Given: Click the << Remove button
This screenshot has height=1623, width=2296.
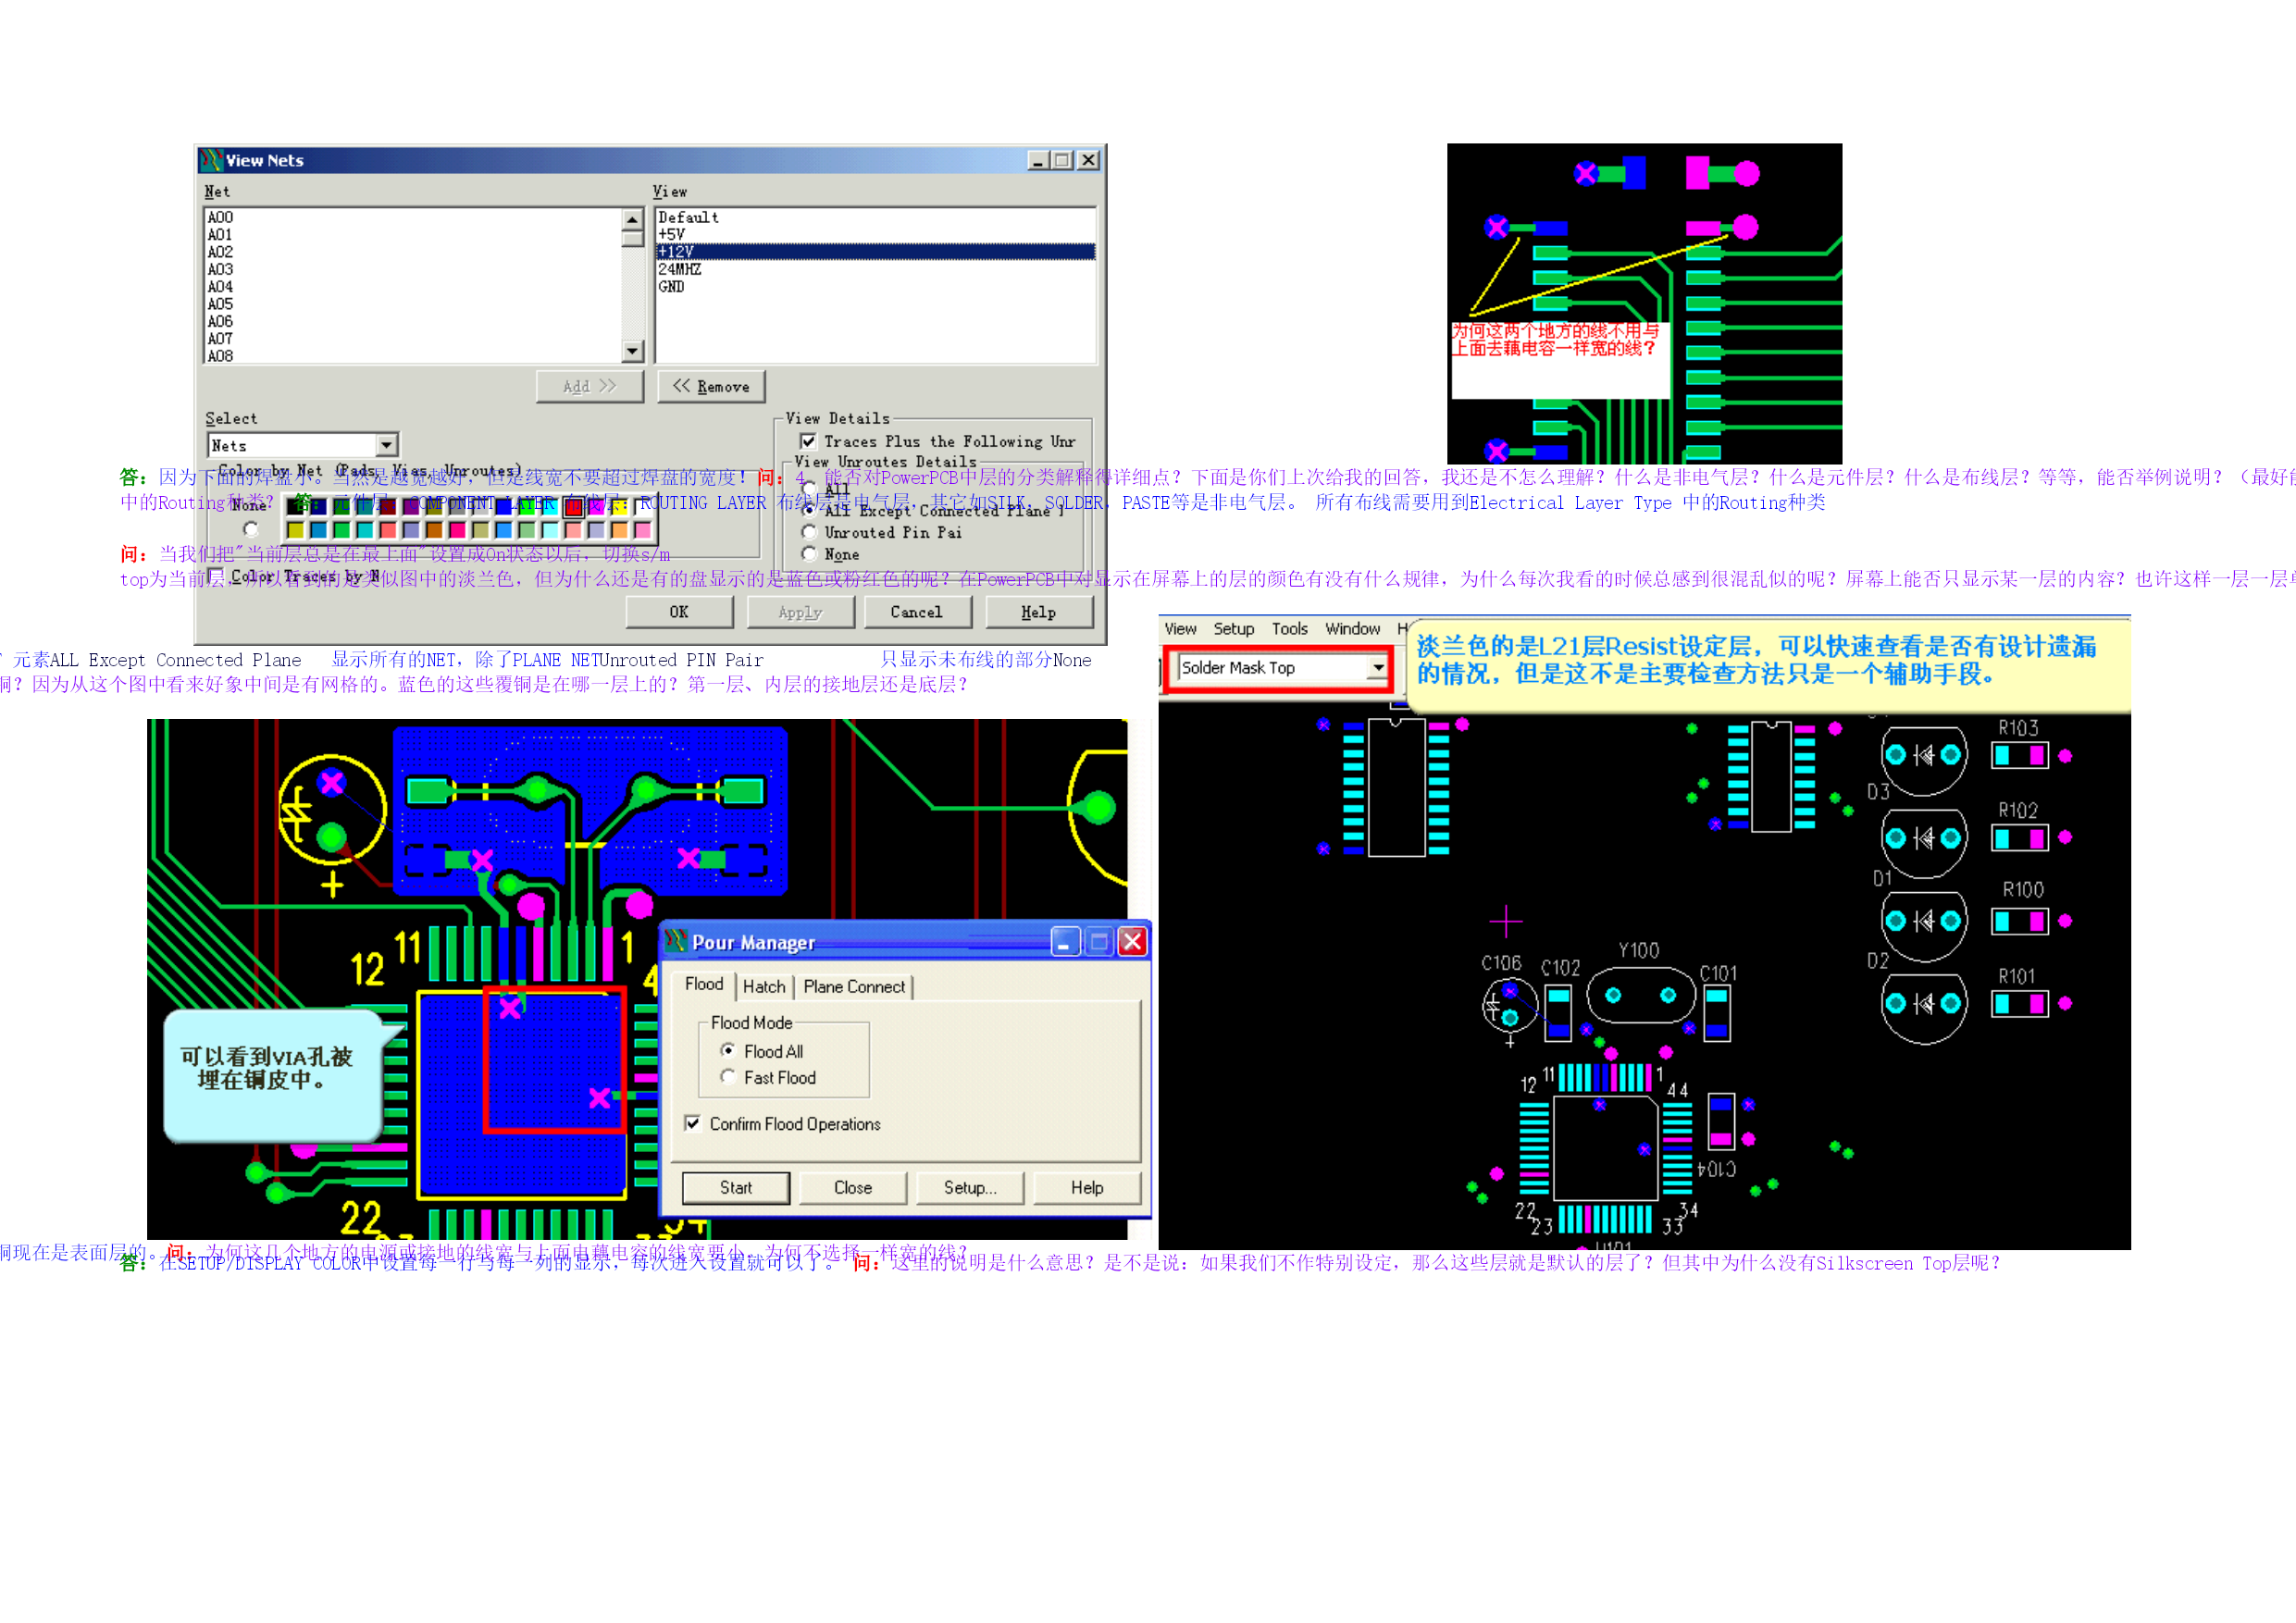Looking at the screenshot, I should click(x=711, y=387).
